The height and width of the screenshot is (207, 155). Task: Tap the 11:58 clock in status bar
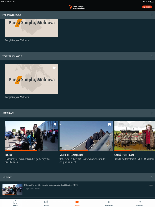click(x=3, y=2)
